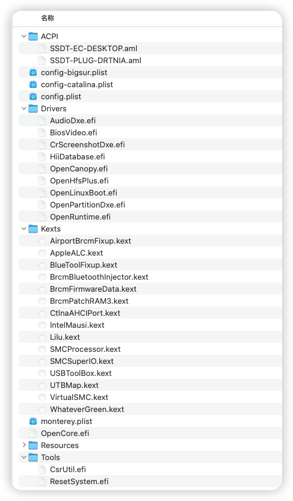Select OpenRuntime.efi in Drivers

click(150, 217)
